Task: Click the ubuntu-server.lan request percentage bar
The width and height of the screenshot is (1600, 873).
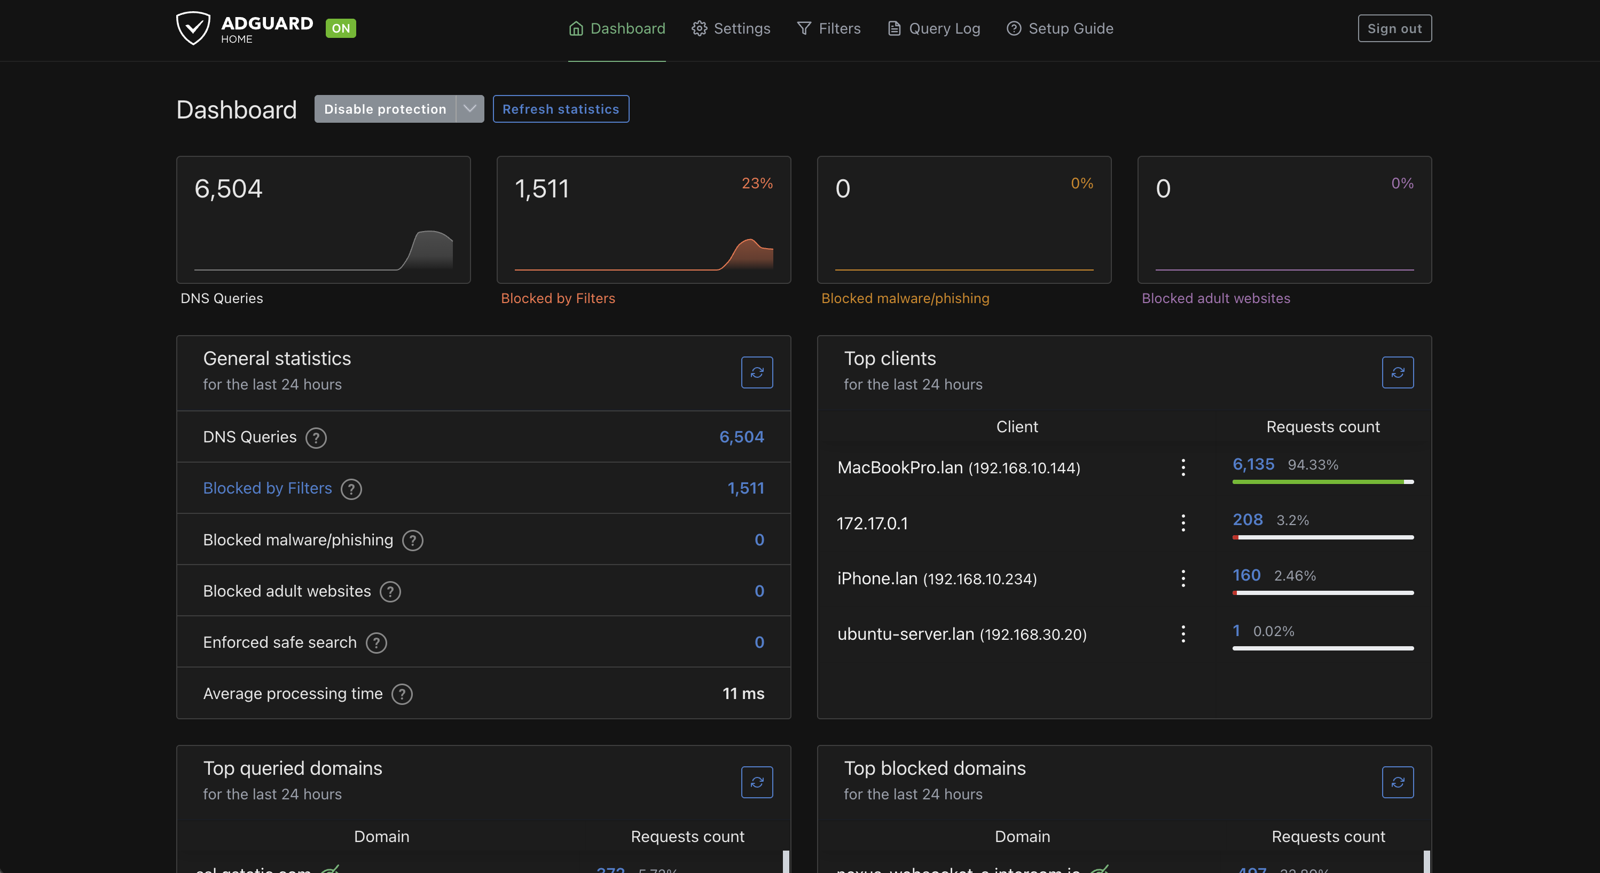Action: pos(1322,648)
